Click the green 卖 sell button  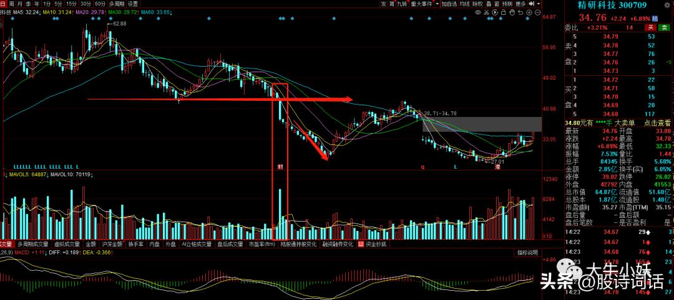pyautogui.click(x=665, y=28)
